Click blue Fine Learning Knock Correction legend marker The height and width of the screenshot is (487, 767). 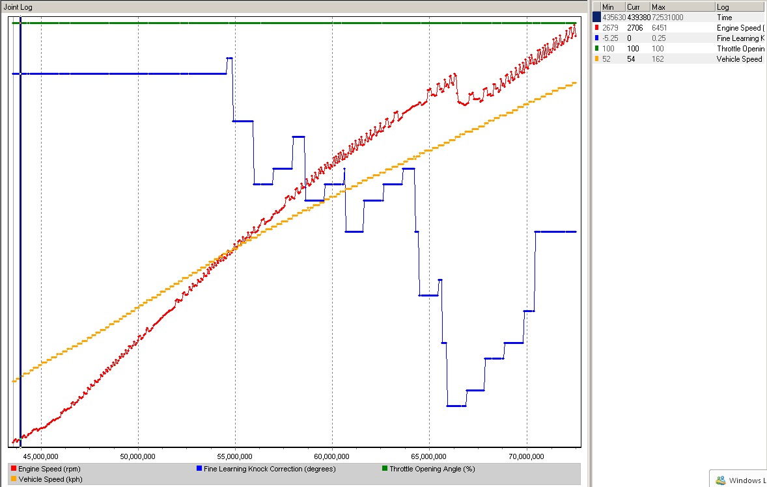(x=199, y=469)
